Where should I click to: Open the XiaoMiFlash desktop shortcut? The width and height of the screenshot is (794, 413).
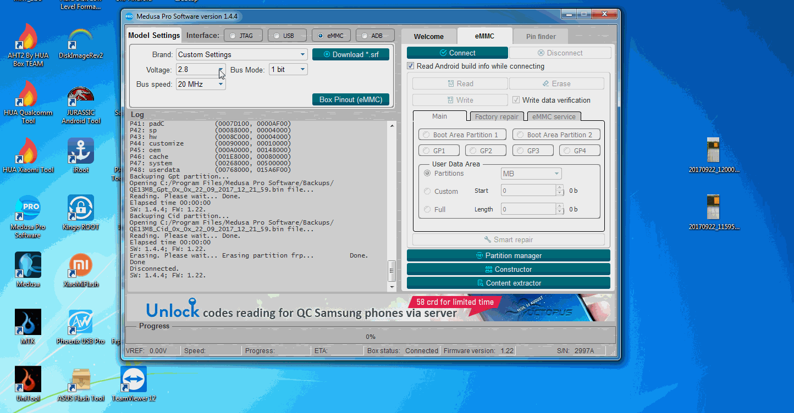[x=81, y=269]
